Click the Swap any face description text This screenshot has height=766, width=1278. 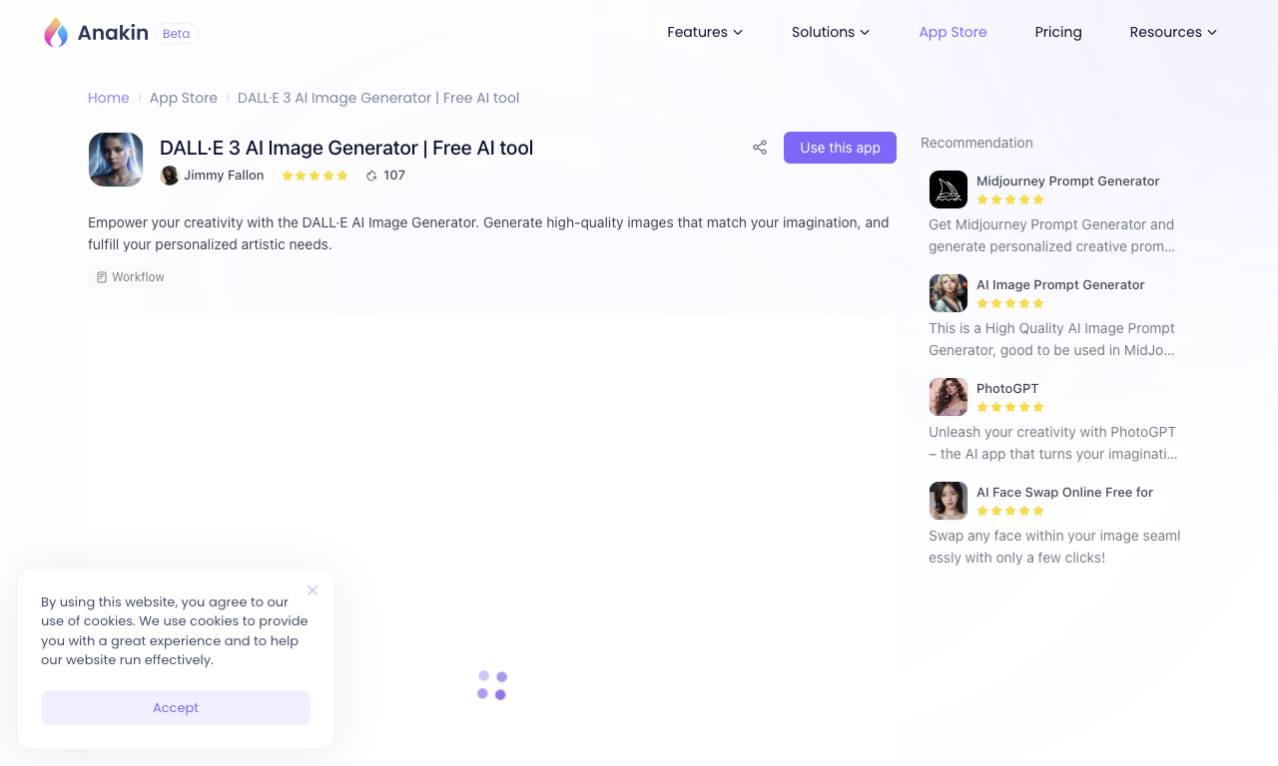pyautogui.click(x=1054, y=547)
